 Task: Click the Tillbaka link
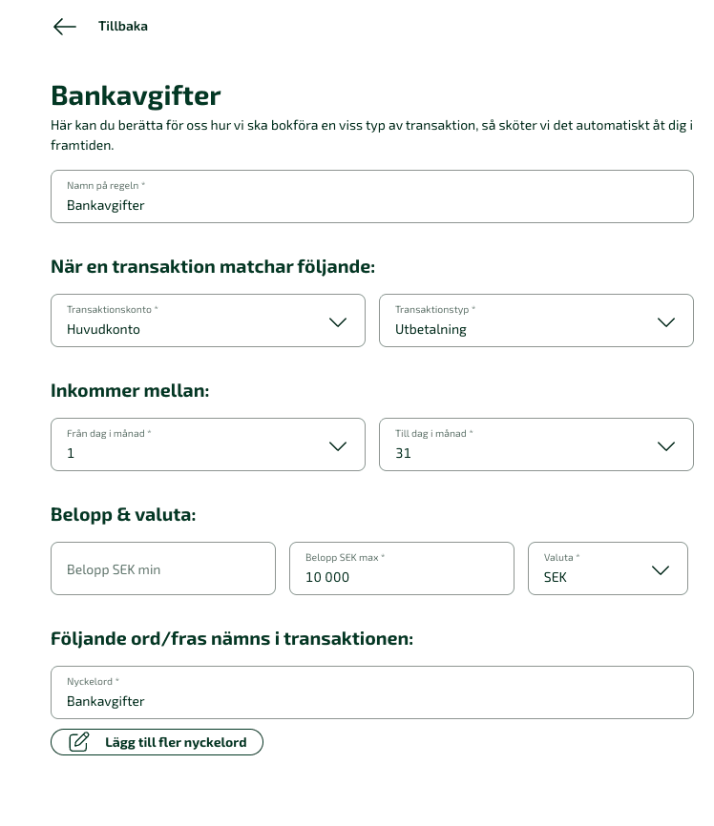(x=123, y=27)
